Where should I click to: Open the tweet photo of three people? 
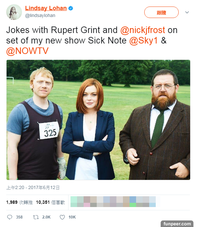(x=98, y=120)
